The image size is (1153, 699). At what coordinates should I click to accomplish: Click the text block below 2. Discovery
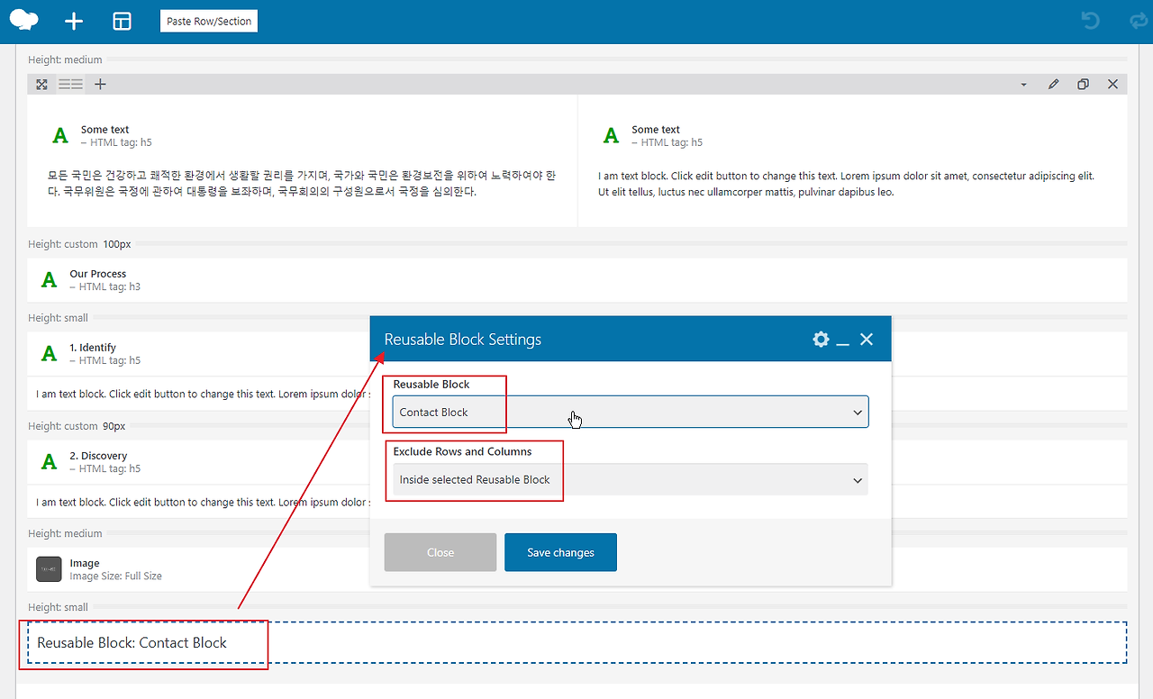click(203, 502)
